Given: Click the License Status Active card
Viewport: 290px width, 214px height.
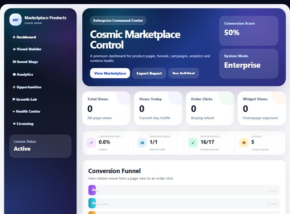Looking at the screenshot, I should (x=40, y=146).
